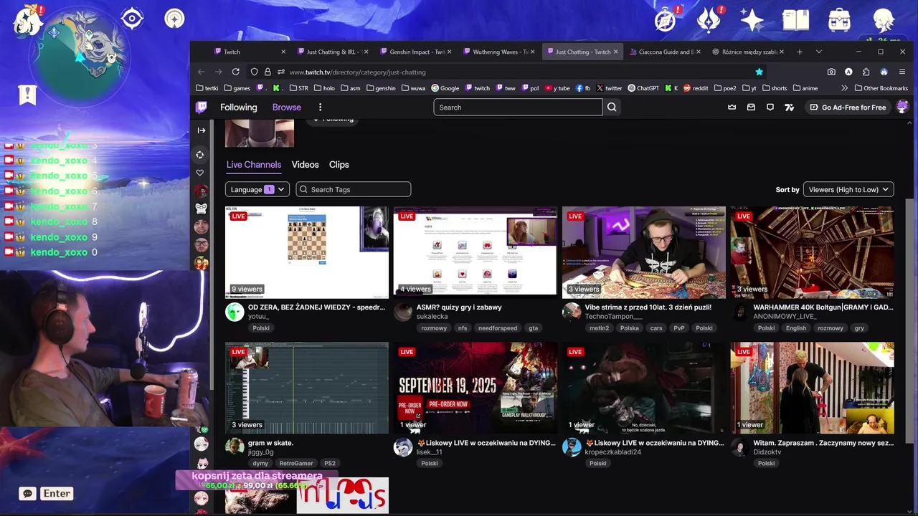Expand the list all tabs chevron
This screenshot has height=516, width=918.
[x=819, y=52]
